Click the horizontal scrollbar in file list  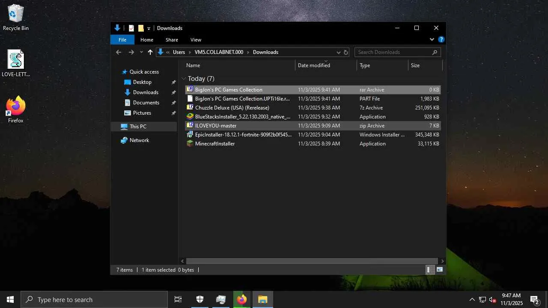312,261
